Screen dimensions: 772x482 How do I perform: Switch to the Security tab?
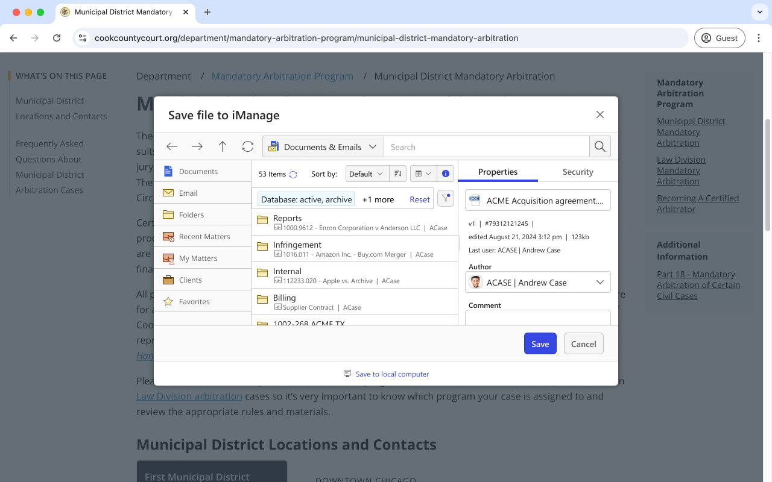point(577,172)
